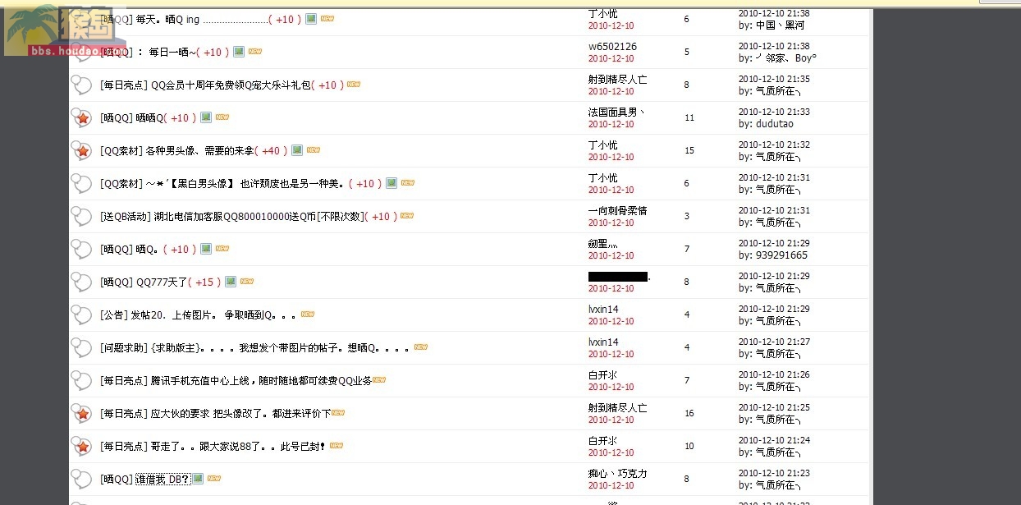Click the "new" badge after "QQ会员十周年免费领Q宠大乐斗礼包"
Viewport: 1021px width, 505px height.
pos(354,85)
